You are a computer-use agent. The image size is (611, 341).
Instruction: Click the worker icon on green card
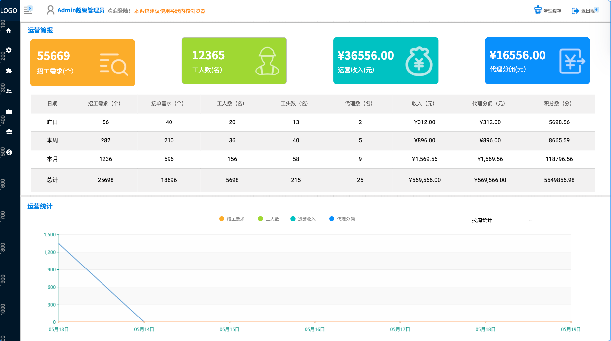click(267, 61)
